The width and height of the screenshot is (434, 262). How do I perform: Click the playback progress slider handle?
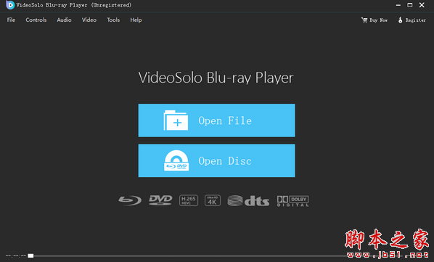30,255
